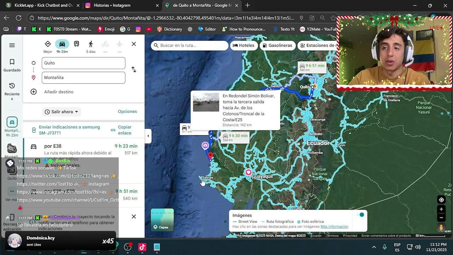Select the public transit travel mode
453x255 pixels.
click(76, 44)
